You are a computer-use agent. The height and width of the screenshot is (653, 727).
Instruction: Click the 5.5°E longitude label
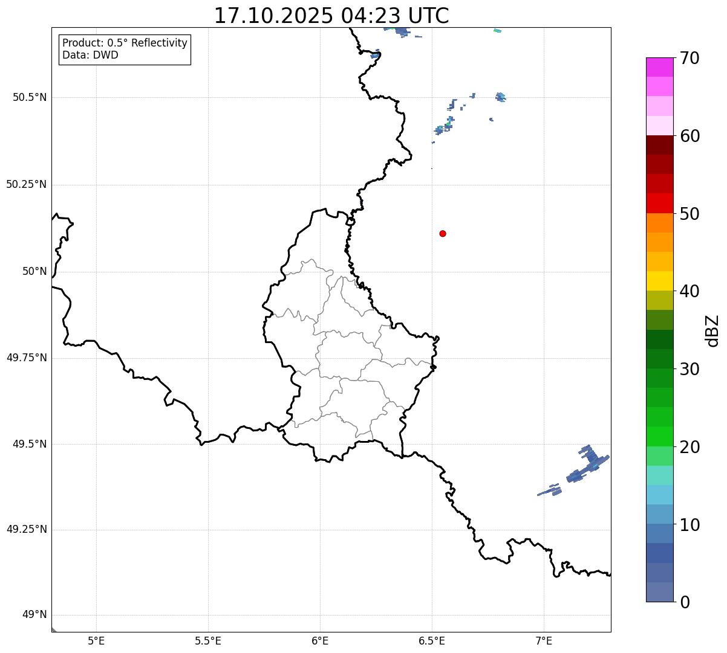coord(208,640)
